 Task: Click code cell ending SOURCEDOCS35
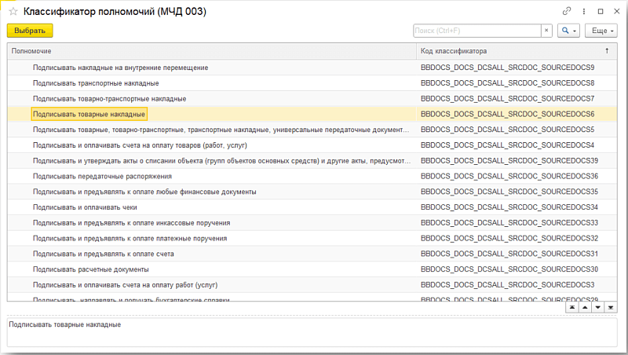(517, 192)
